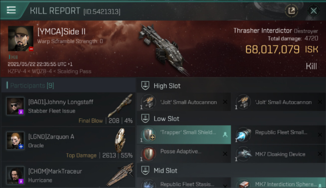Click the second 'Jolt' Small Autocannon entry

coord(279,102)
